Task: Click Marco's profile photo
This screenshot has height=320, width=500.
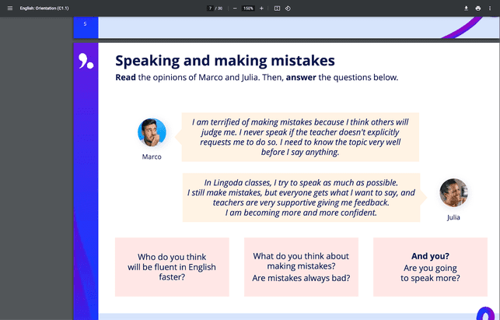Action: pos(152,132)
